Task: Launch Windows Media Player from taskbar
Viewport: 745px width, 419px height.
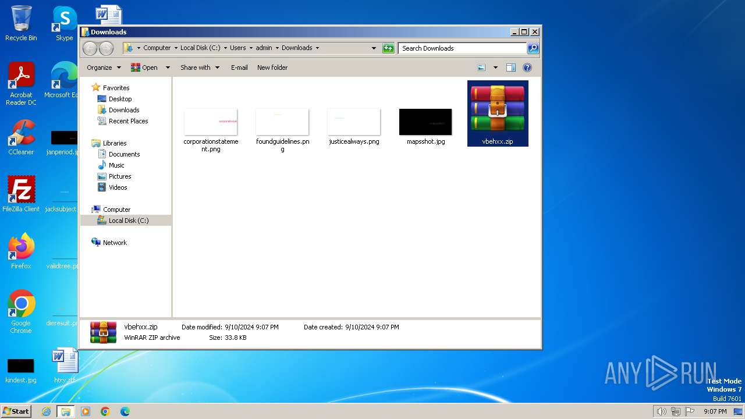Action: coord(86,411)
